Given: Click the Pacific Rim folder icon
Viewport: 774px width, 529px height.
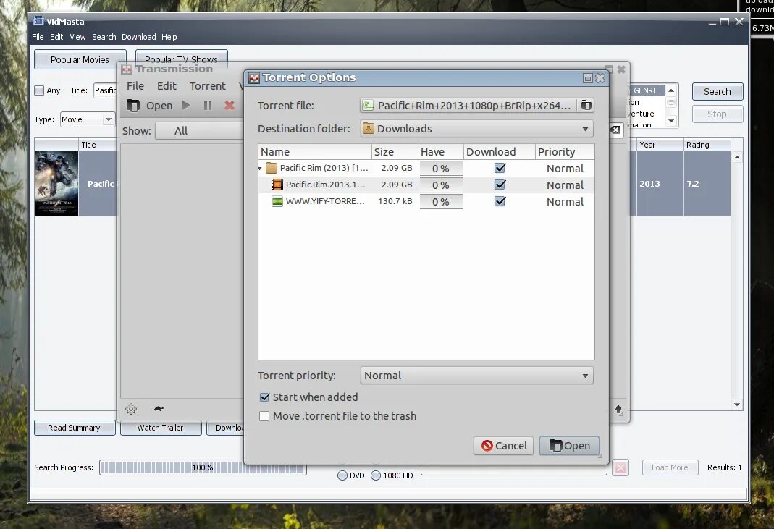Looking at the screenshot, I should click(x=271, y=168).
